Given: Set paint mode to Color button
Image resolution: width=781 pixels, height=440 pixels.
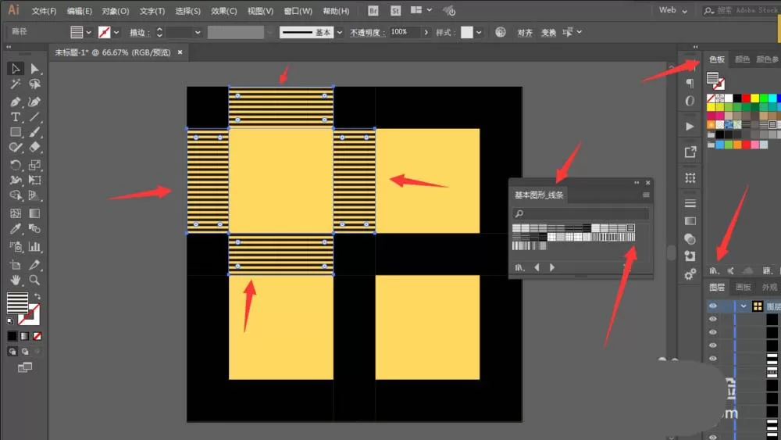Looking at the screenshot, I should coord(12,336).
